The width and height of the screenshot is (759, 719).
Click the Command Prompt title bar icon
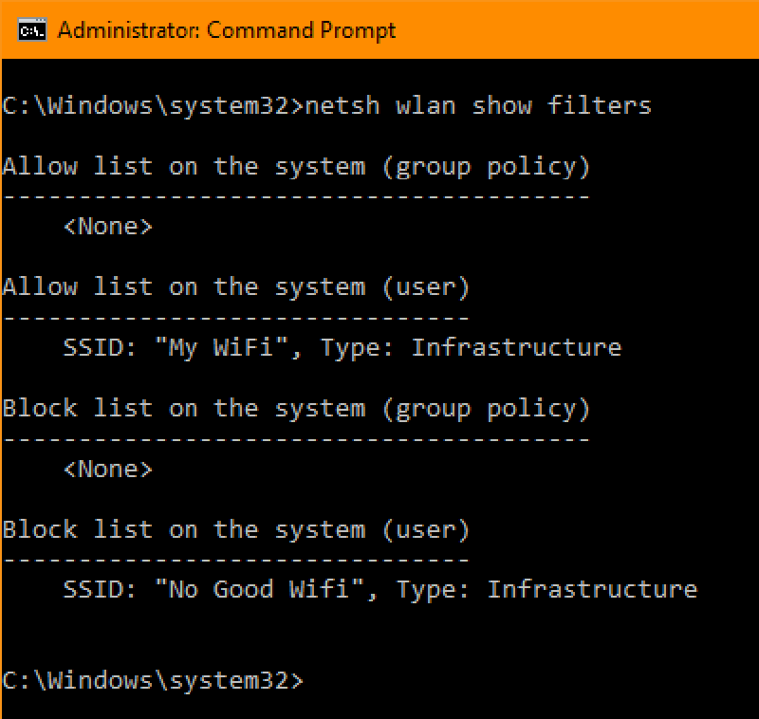33,30
